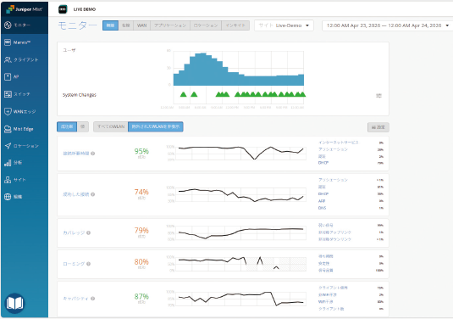Click help icon beside 接続所要時間
Screen dimensions: 453x319
tap(93, 154)
